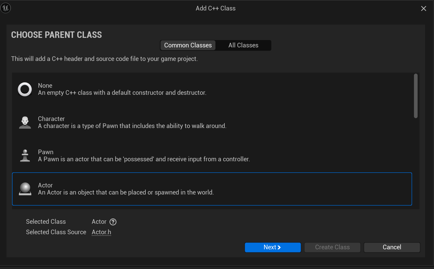Select Pawn as parent class

[212, 156]
